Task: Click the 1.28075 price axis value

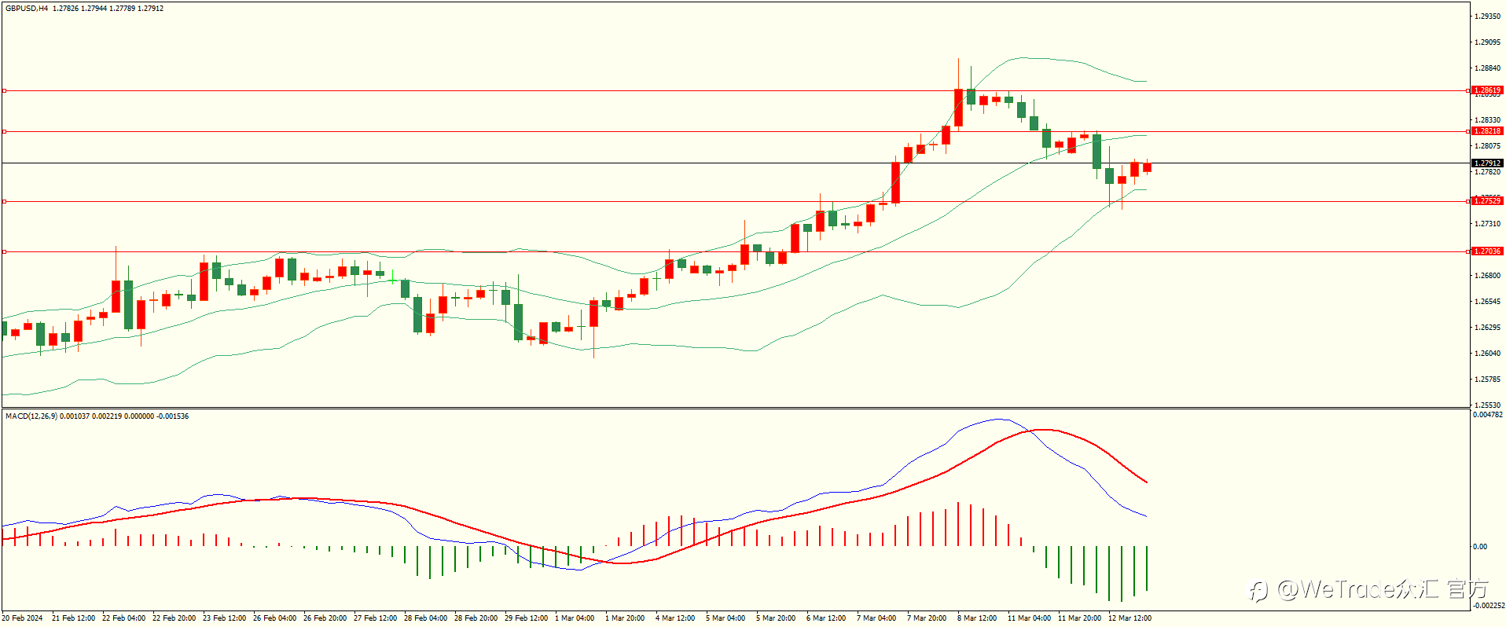Action: tap(1487, 146)
